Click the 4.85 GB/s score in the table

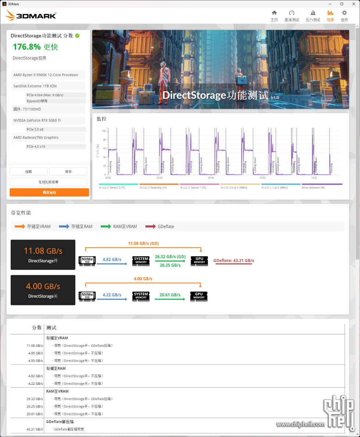[x=35, y=353]
